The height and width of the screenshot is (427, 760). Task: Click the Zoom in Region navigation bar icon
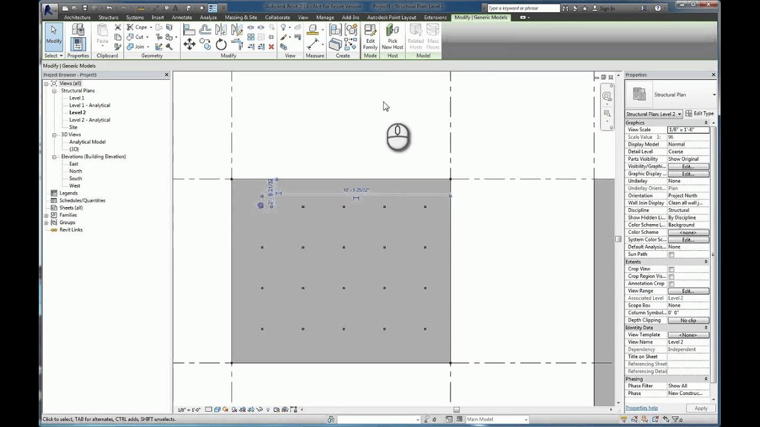pyautogui.click(x=607, y=113)
